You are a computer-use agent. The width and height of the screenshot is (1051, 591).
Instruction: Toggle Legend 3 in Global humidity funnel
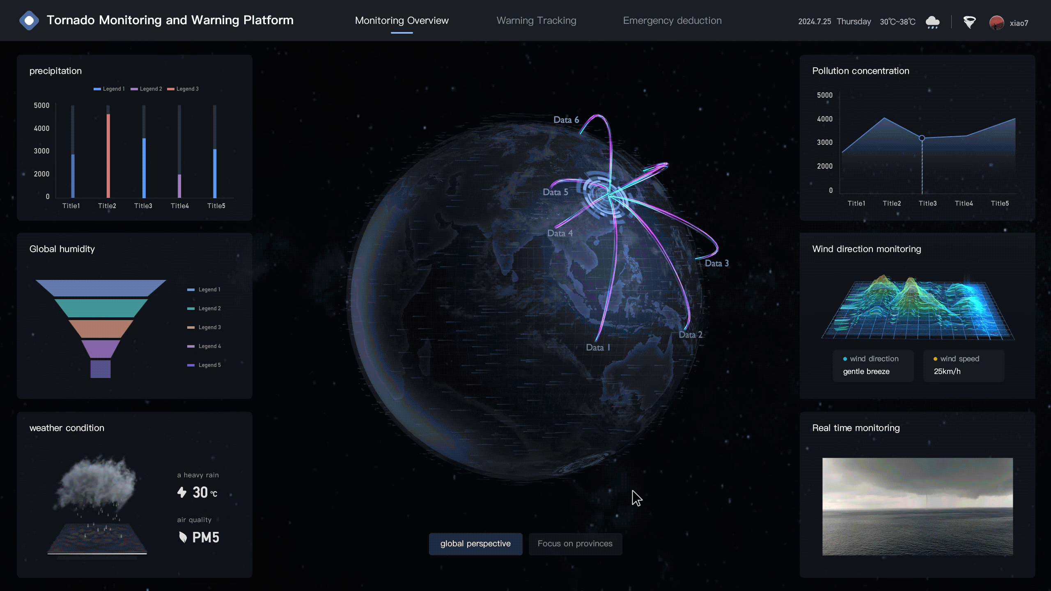click(x=204, y=327)
